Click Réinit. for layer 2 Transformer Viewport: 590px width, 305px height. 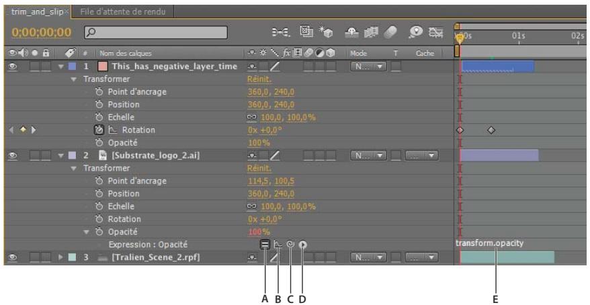pos(259,168)
